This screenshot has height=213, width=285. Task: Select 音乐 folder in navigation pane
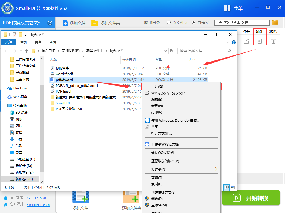coord(16,146)
